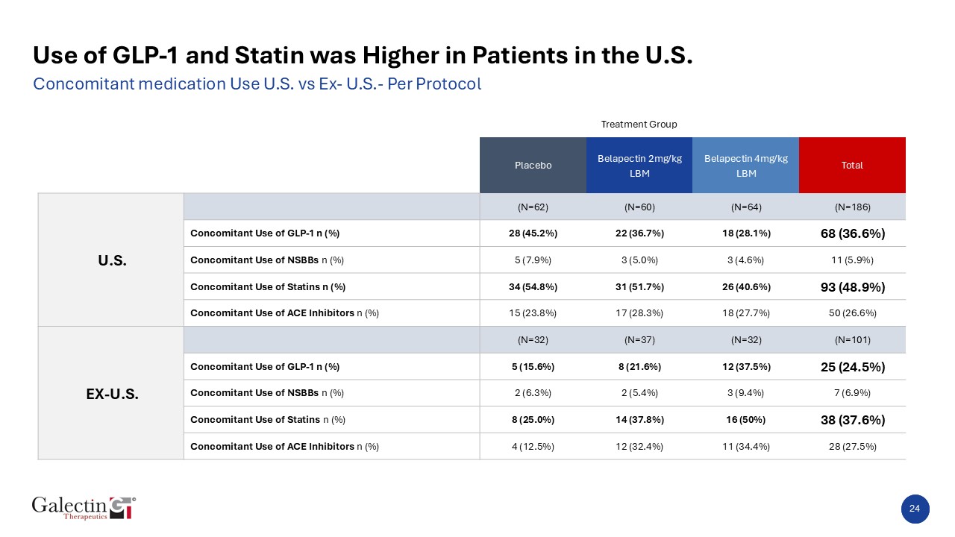Click the Concomitant medication Use subtitle
The width and height of the screenshot is (955, 537).
coord(257,84)
